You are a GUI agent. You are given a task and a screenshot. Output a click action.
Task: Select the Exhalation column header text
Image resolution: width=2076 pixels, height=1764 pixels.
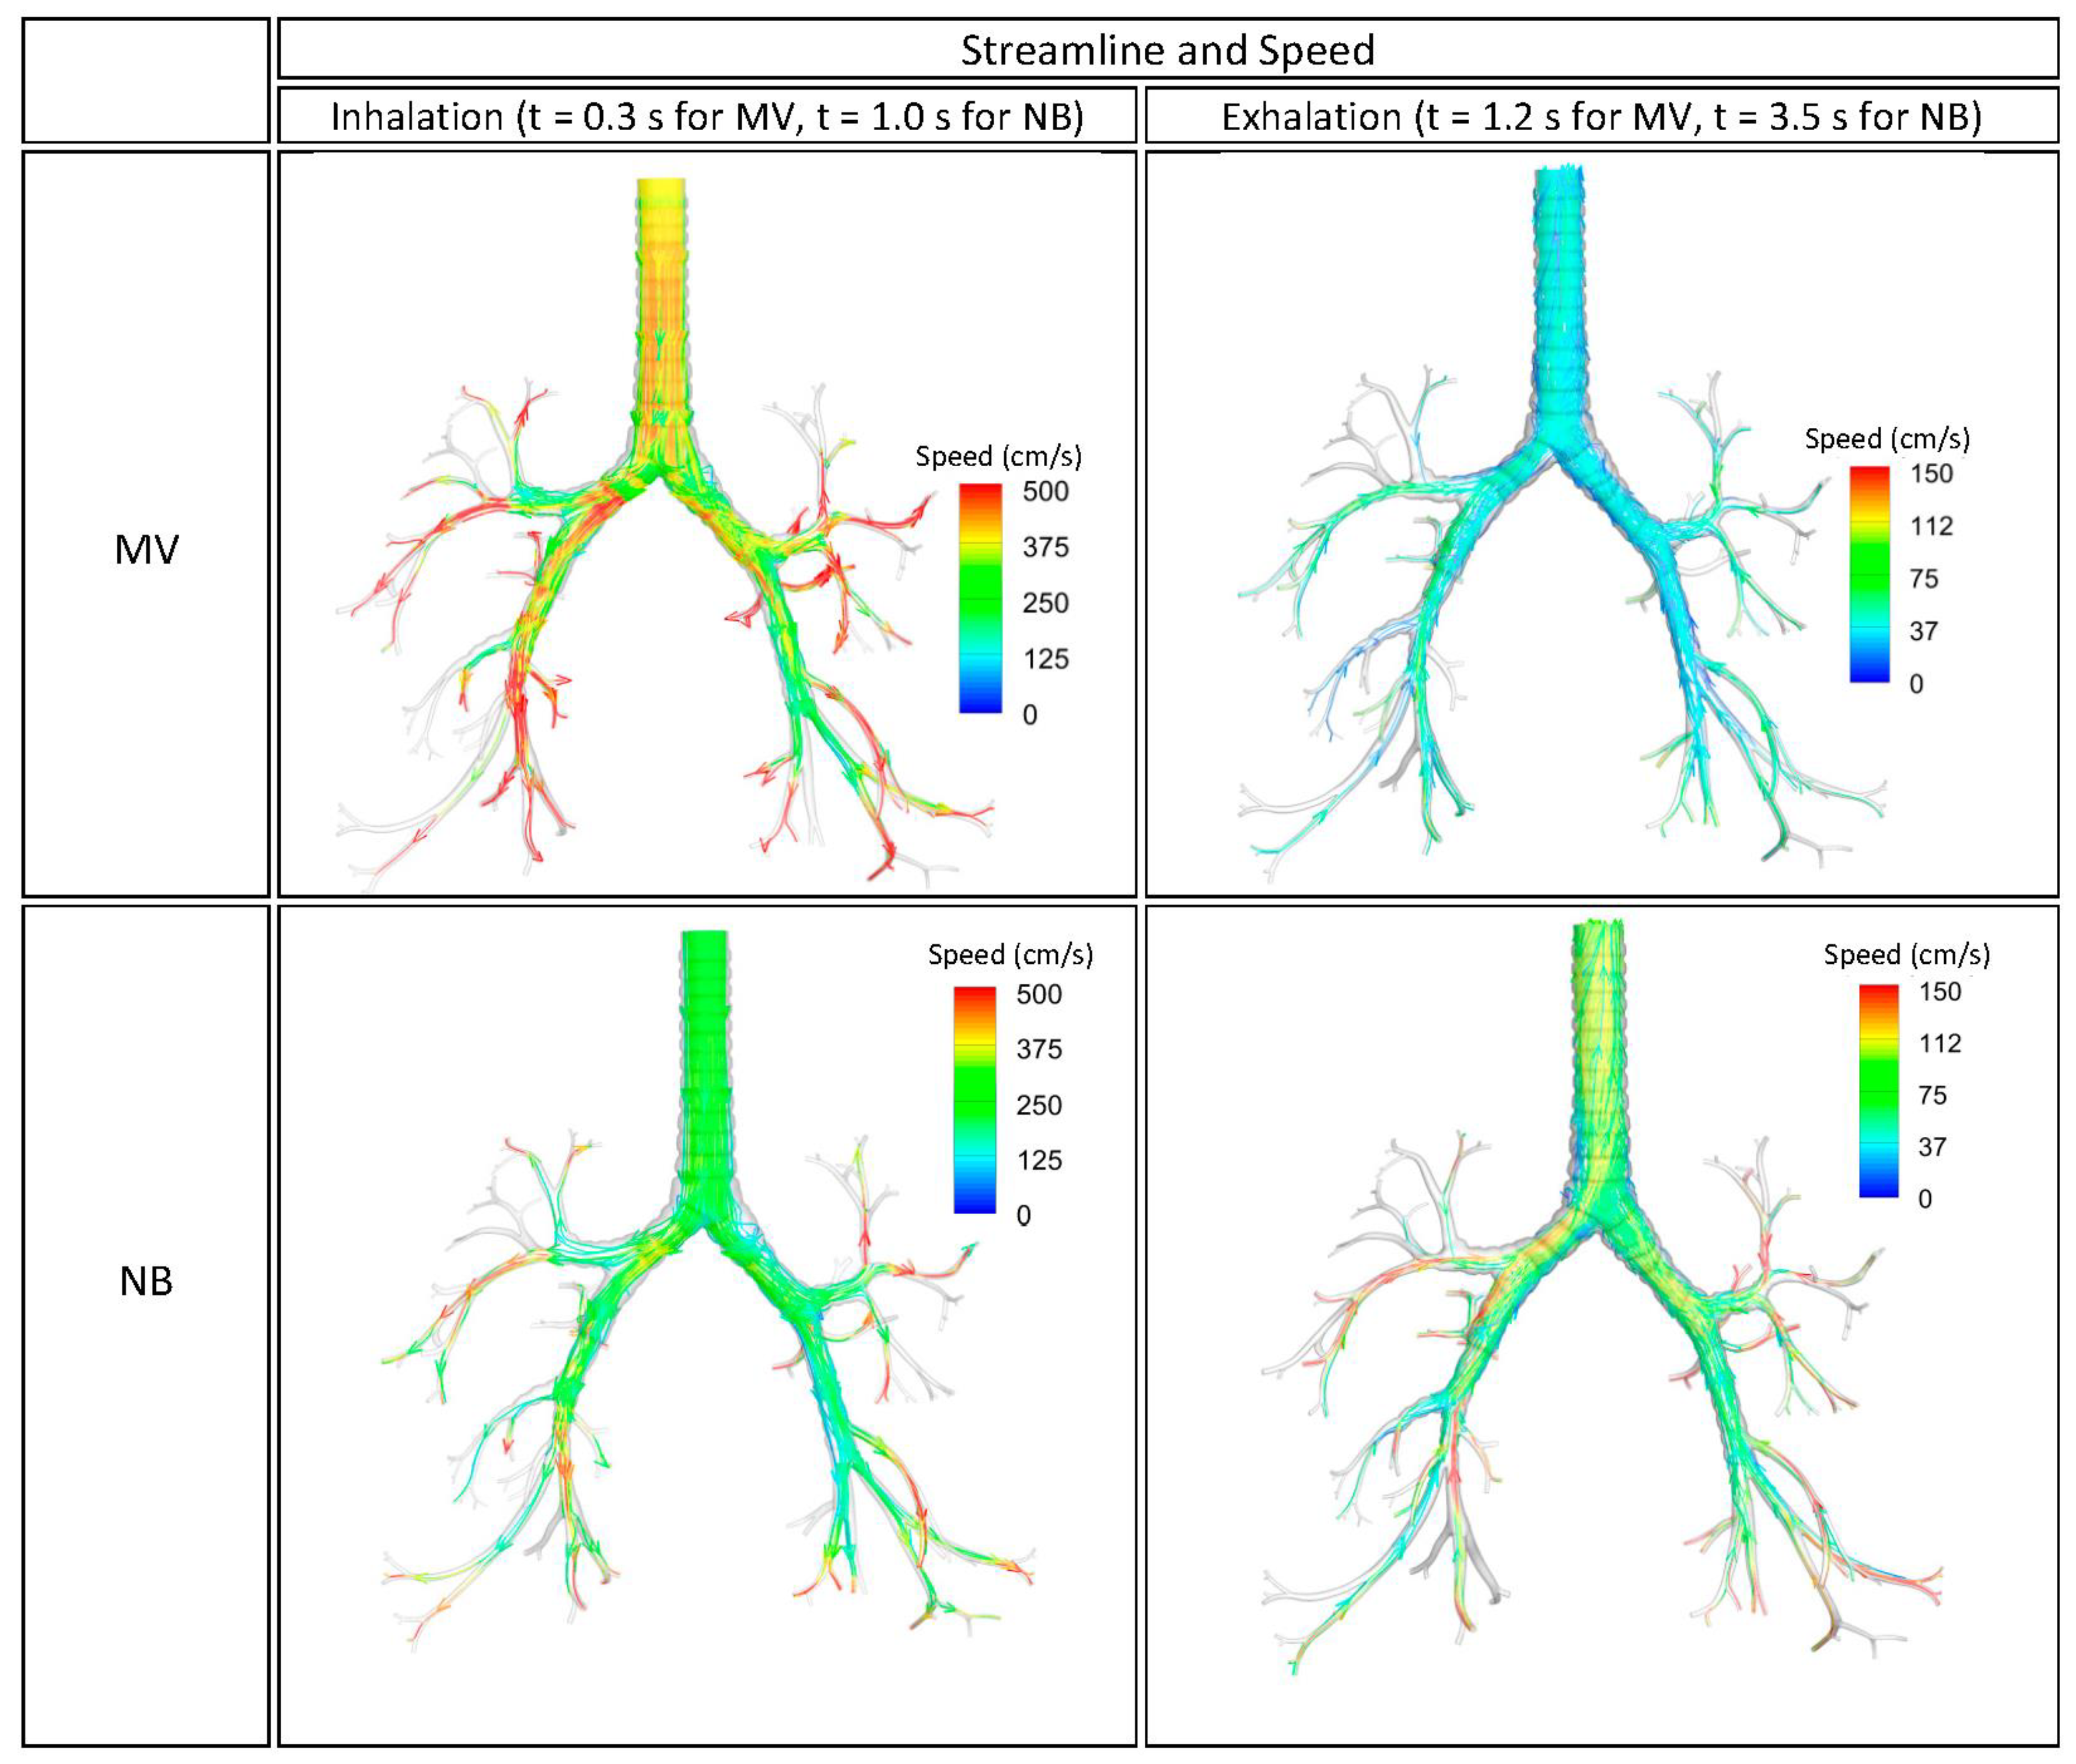[1601, 117]
